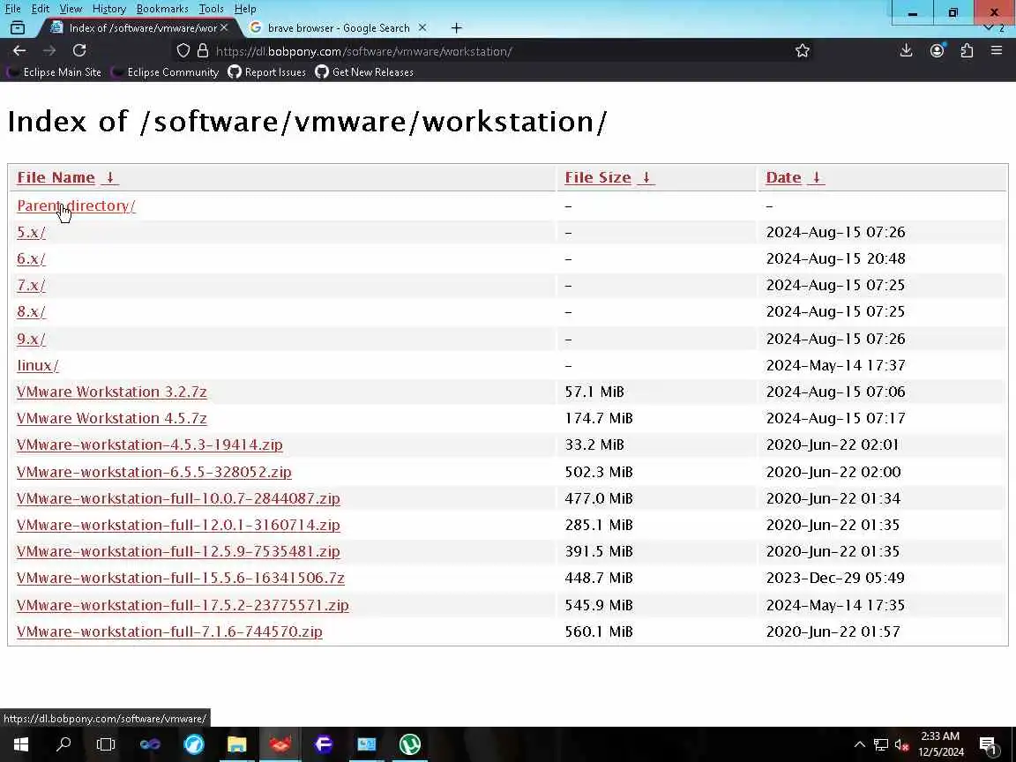The height and width of the screenshot is (762, 1016).
Task: Show tracking protection shield info
Action: point(183,50)
